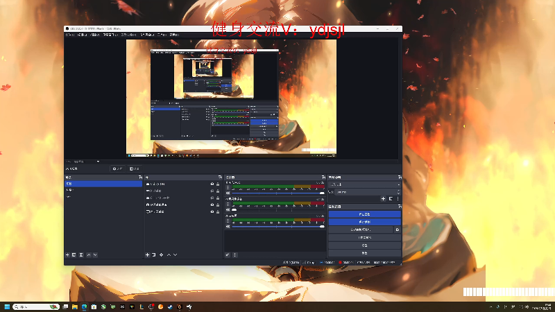Open virtual camera settings gear

click(397, 229)
